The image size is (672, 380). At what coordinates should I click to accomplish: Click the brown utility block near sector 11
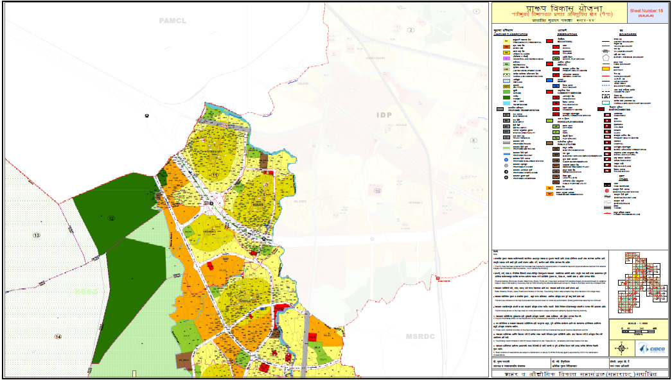263,160
